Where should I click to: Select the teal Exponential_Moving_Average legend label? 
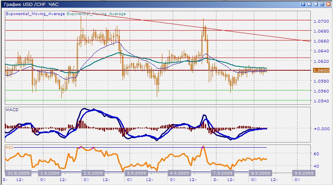96,14
